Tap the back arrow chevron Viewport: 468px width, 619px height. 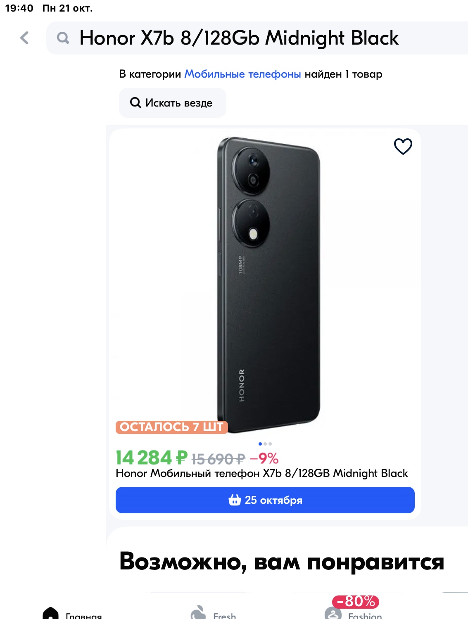25,38
